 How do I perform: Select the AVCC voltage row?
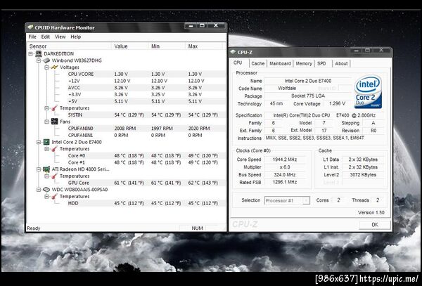point(147,88)
